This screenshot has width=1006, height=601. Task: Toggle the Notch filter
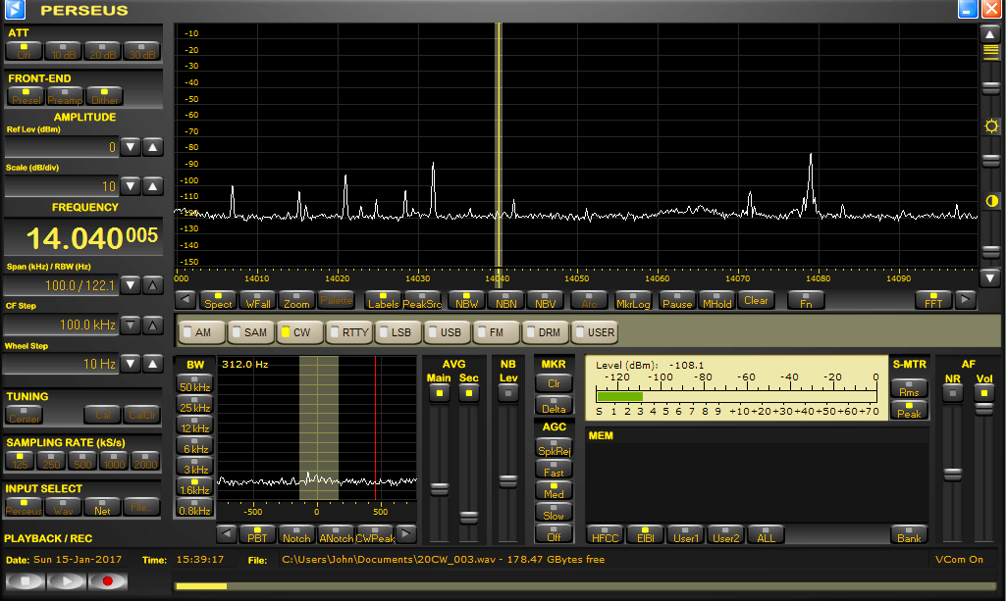click(296, 534)
